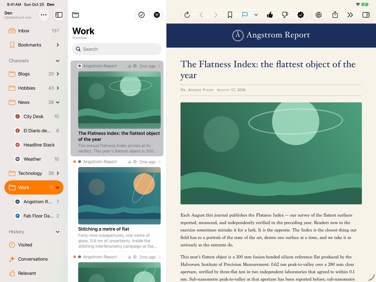Screen dimensions: 376x282
Task: Click the Den account name
Action: pyautogui.click(x=8, y=13)
